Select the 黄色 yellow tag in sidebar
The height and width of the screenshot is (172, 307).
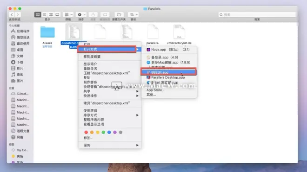pyautogui.click(x=17, y=156)
